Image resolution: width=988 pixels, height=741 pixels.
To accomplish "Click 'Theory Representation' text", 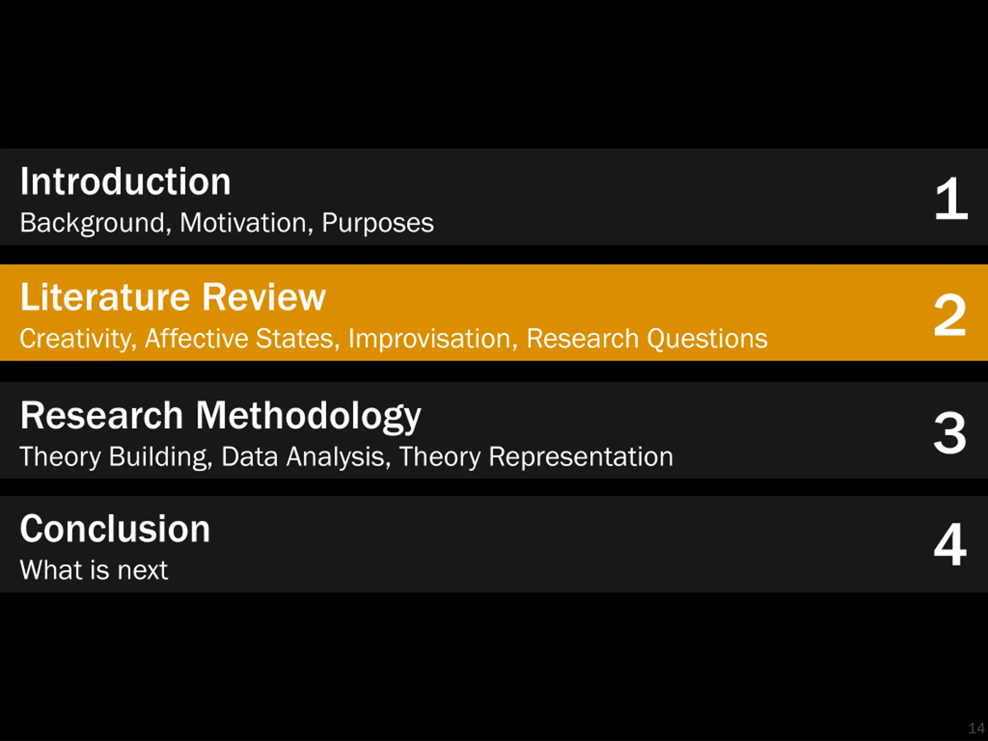I will [x=536, y=457].
